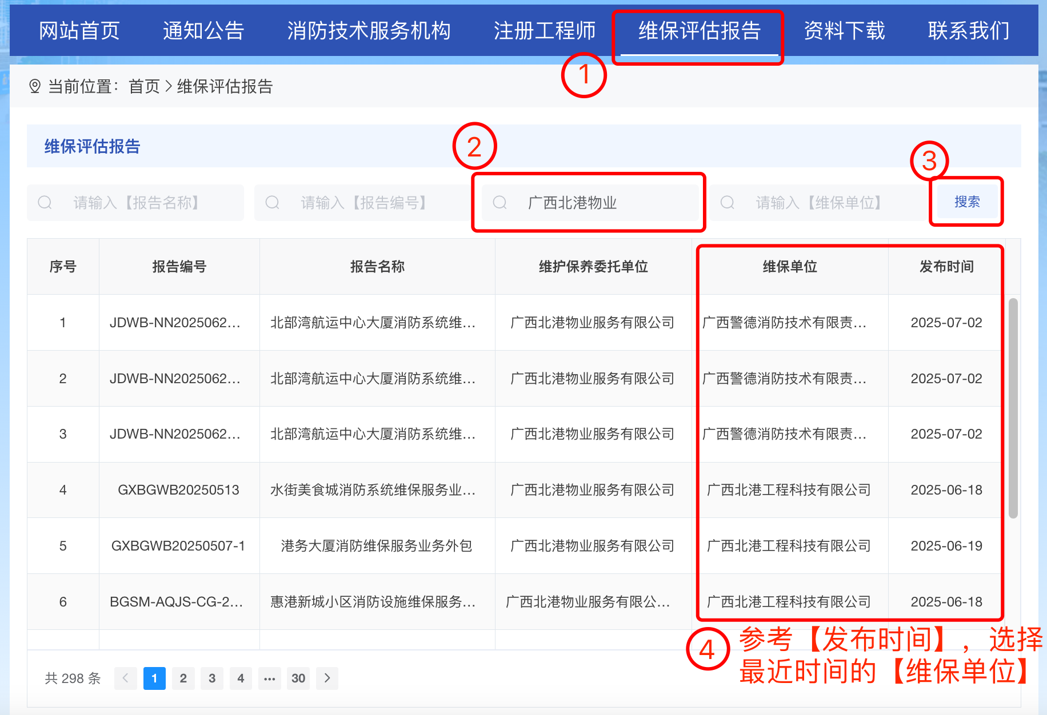Click 广西警德消防技术有限责… in row 3
The image size is (1047, 715).
[784, 434]
